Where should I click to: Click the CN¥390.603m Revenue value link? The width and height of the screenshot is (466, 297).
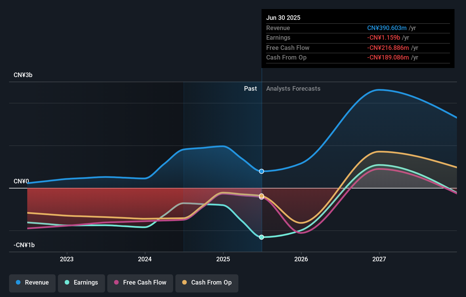click(x=387, y=28)
